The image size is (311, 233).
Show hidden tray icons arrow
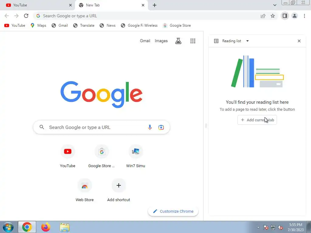(x=258, y=227)
